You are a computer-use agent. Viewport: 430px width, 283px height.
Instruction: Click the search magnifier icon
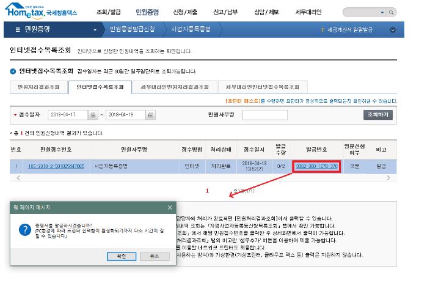point(392,12)
